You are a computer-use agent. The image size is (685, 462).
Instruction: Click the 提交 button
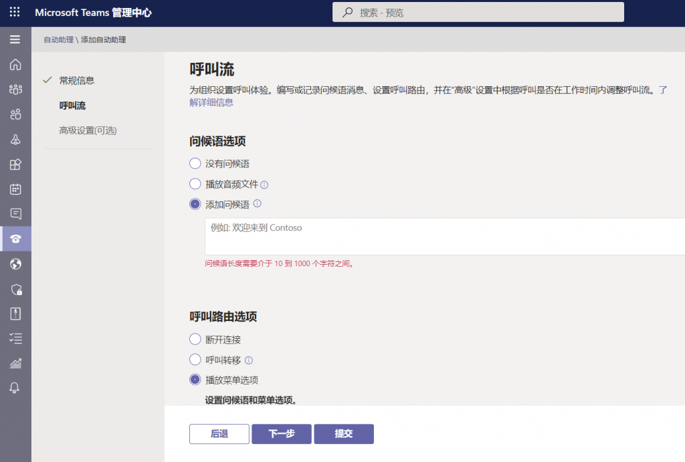344,434
